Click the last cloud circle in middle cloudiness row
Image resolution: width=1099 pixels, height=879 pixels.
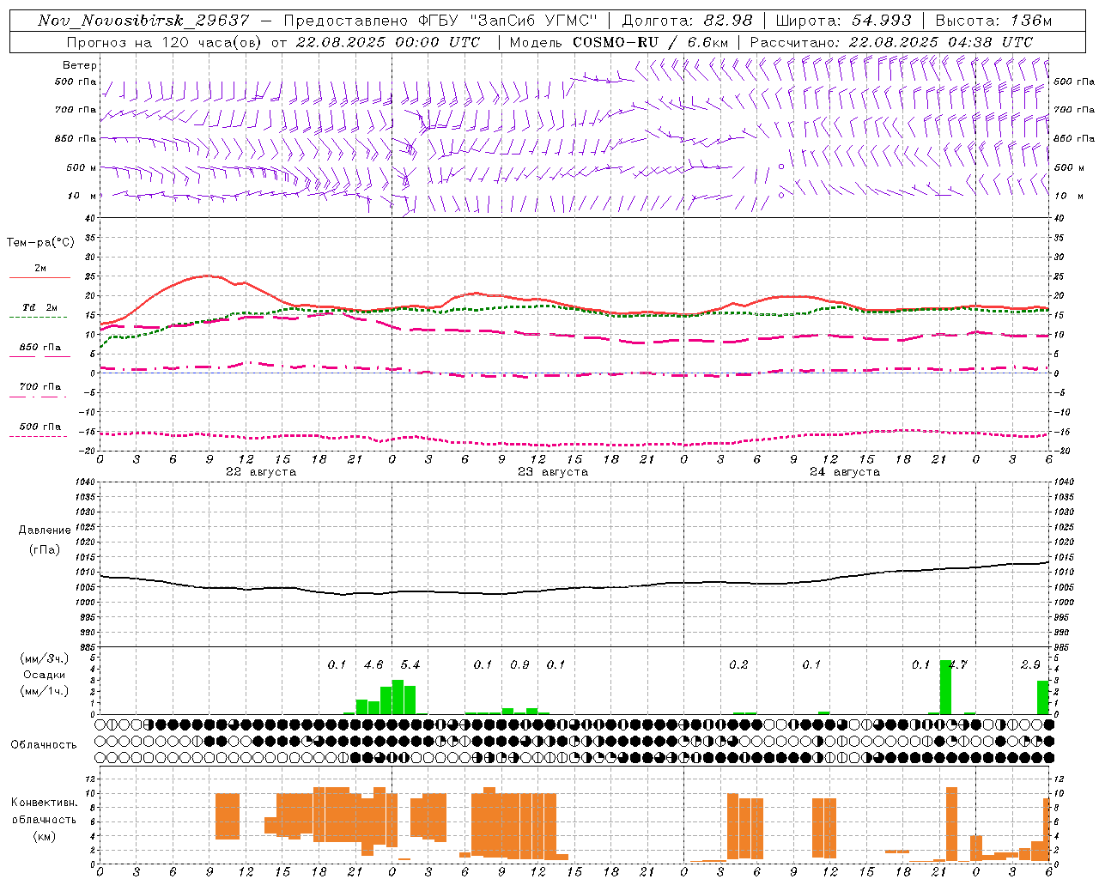point(1048,741)
